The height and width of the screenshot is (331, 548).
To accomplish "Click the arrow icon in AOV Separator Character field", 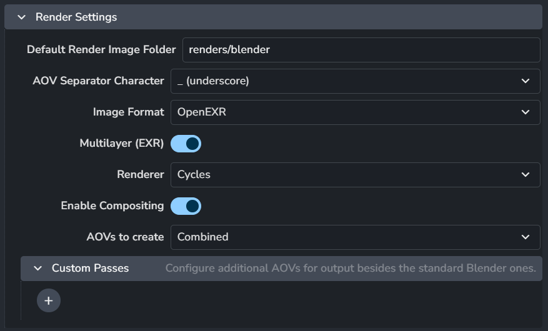I will click(x=525, y=81).
